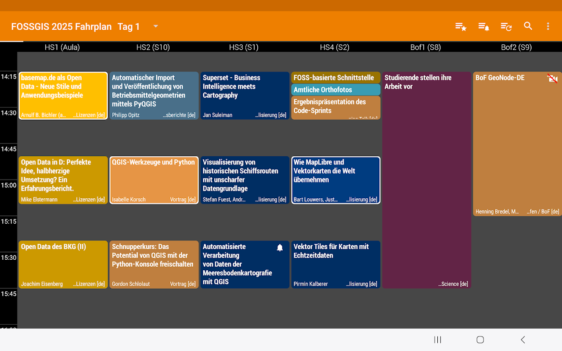This screenshot has height=351, width=562.
Task: Click the FOSSGIS 2025 Fahrplan title
Action: (61, 26)
